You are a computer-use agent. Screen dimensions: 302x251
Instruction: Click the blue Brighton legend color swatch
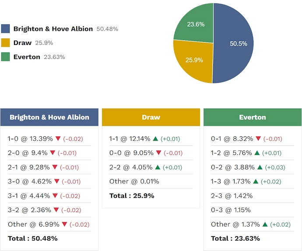pyautogui.click(x=6, y=29)
